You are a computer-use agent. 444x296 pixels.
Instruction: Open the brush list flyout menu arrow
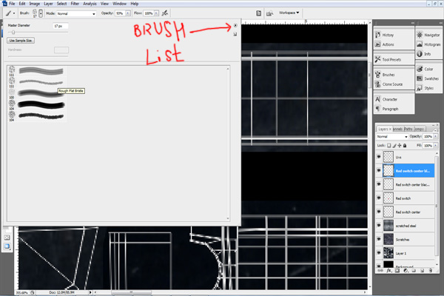coord(235,25)
